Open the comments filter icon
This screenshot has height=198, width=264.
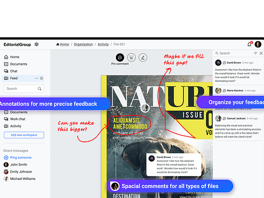tap(255, 53)
